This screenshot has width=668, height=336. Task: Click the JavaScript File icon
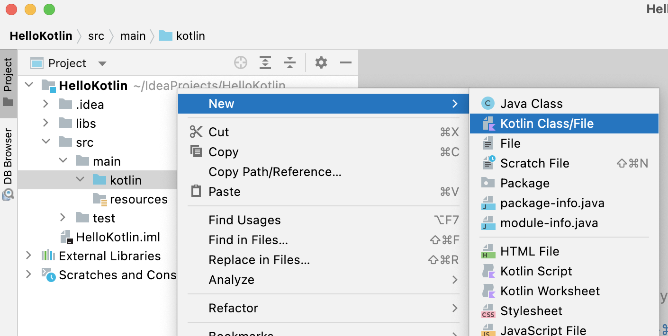[x=488, y=330]
